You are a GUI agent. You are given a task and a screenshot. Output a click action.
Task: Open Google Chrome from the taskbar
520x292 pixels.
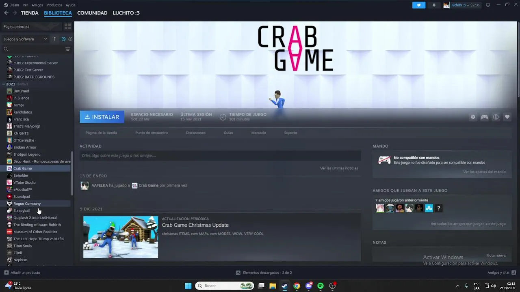pyautogui.click(x=297, y=286)
